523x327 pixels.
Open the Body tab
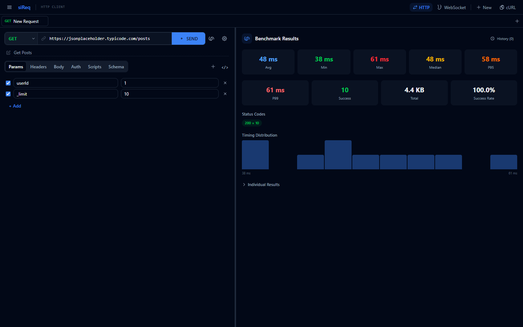pos(59,67)
